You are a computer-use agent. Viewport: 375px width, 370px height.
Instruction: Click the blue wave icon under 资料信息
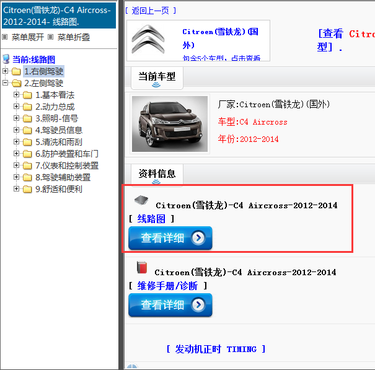coord(156,182)
